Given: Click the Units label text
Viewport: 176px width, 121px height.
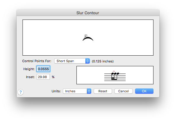Looking at the screenshot, I should tap(56, 91).
